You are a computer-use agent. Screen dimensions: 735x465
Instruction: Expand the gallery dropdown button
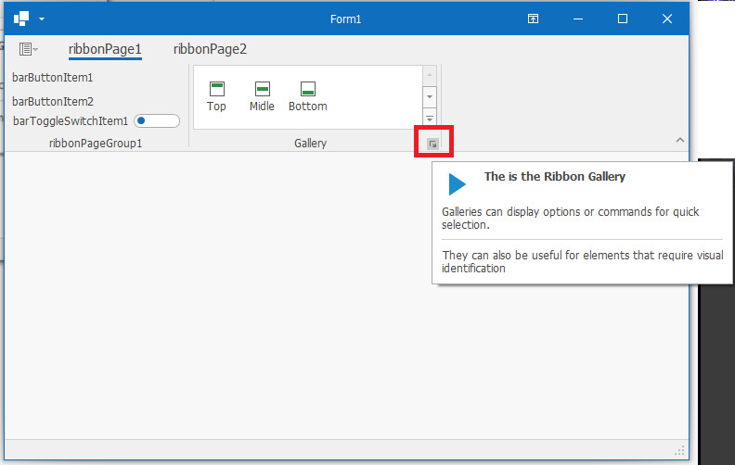430,119
